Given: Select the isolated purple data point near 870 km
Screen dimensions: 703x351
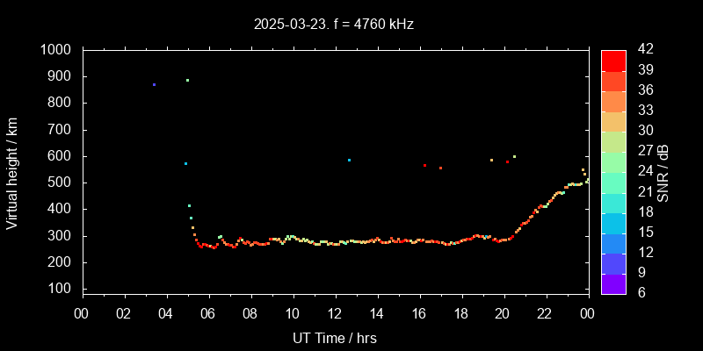Looking at the screenshot, I should 154,85.
